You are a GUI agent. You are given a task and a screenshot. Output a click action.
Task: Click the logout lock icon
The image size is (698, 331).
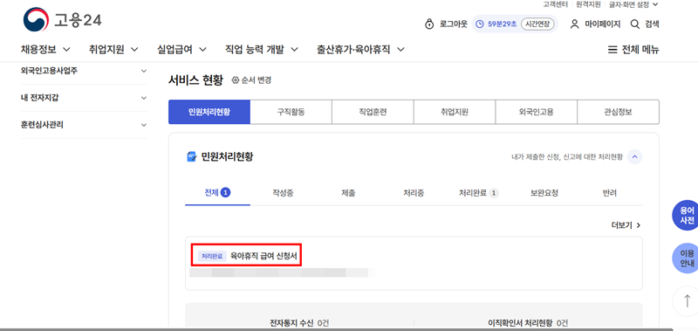[x=429, y=24]
